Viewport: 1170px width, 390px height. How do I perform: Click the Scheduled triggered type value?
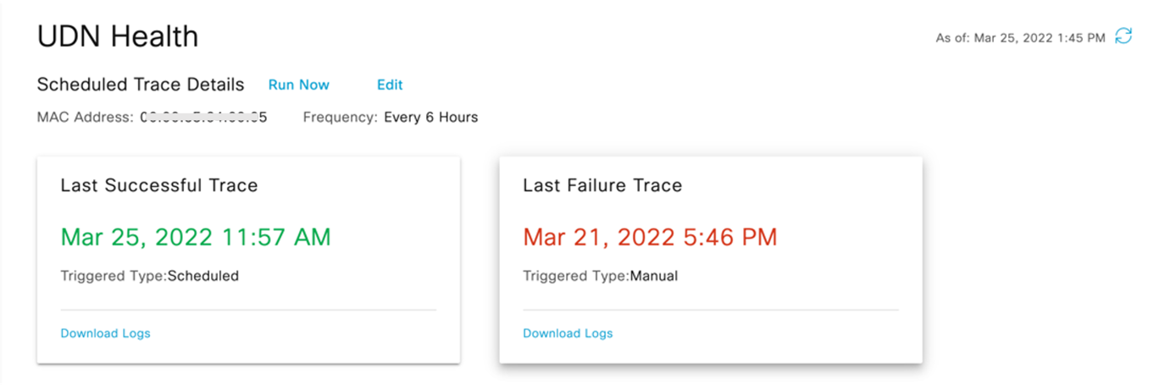pyautogui.click(x=203, y=276)
